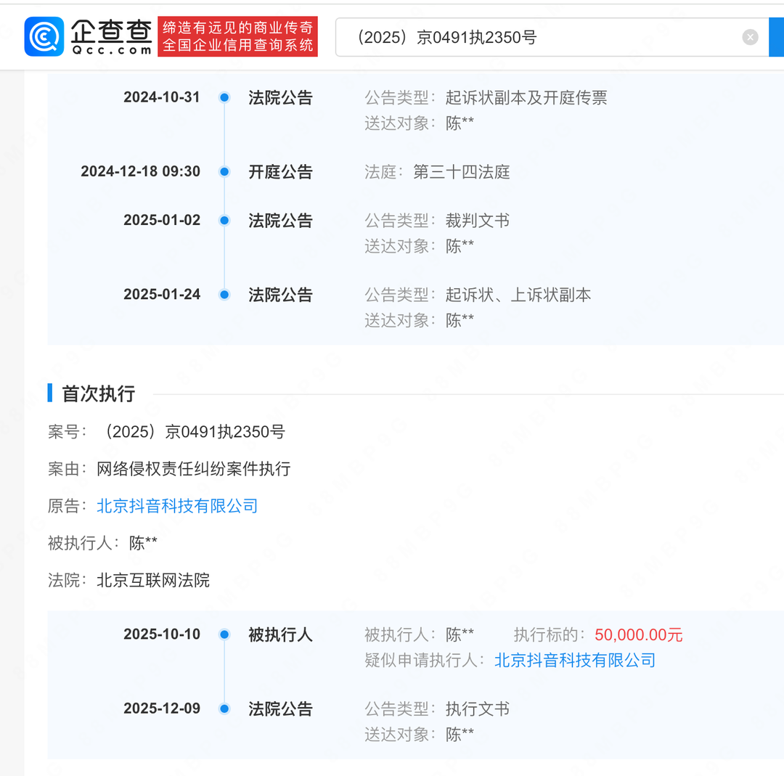Click 北京互联网法院 court name
The height and width of the screenshot is (776, 784).
pos(153,581)
